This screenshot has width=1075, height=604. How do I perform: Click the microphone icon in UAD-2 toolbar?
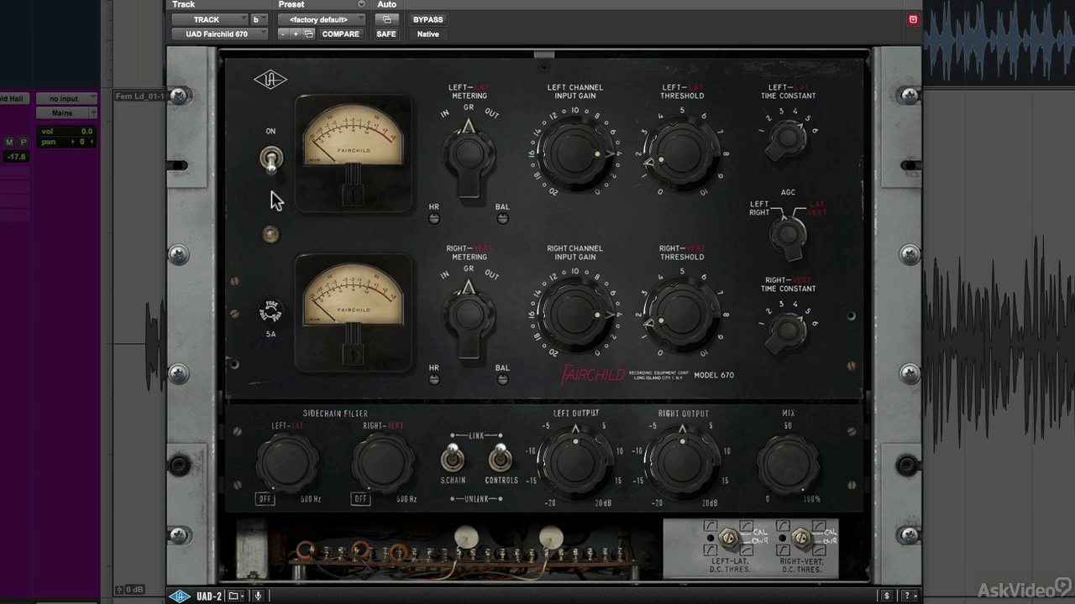pos(259,596)
